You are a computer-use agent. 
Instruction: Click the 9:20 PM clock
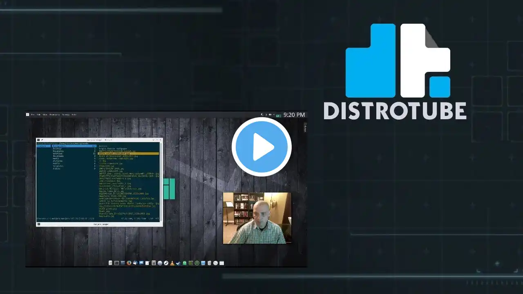pyautogui.click(x=294, y=115)
